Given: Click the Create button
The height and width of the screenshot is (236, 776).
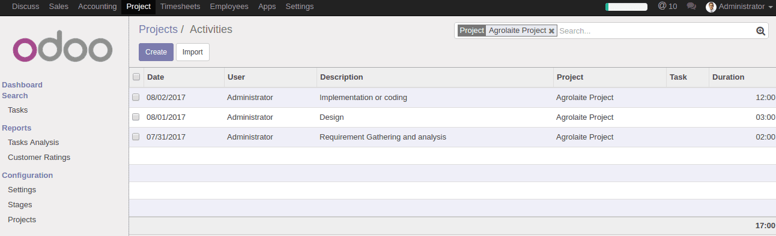Looking at the screenshot, I should [156, 52].
